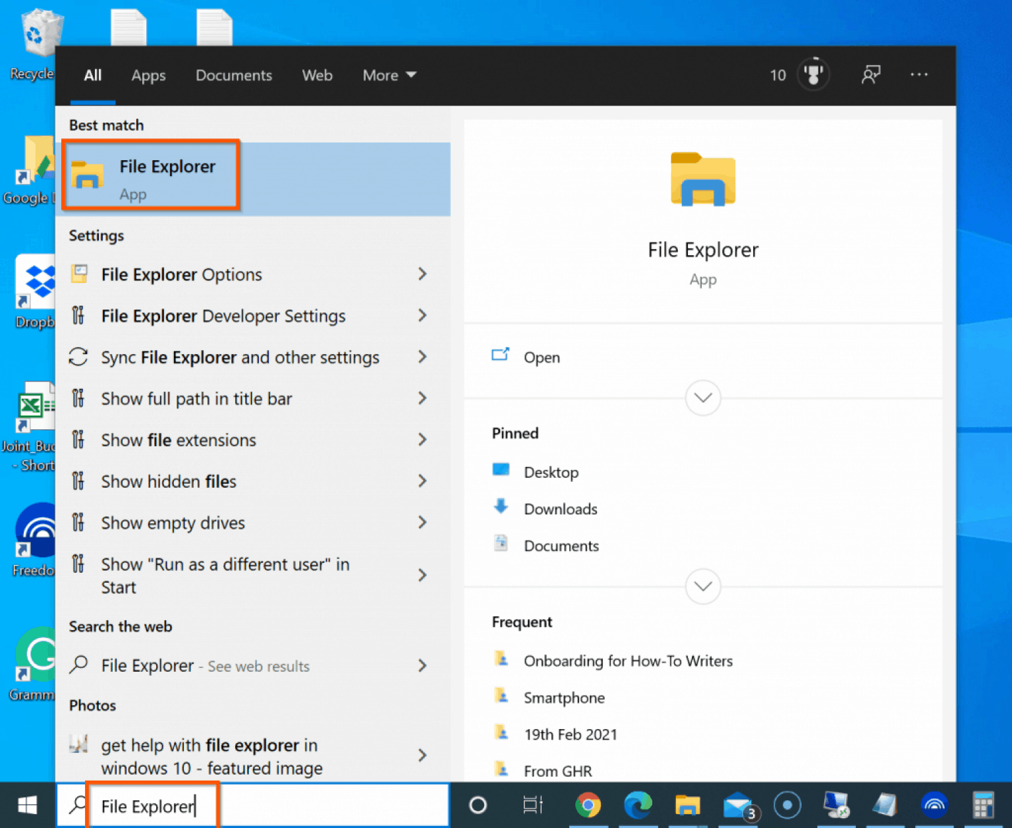
Task: Click the Open action for File Explorer app
Action: click(542, 357)
